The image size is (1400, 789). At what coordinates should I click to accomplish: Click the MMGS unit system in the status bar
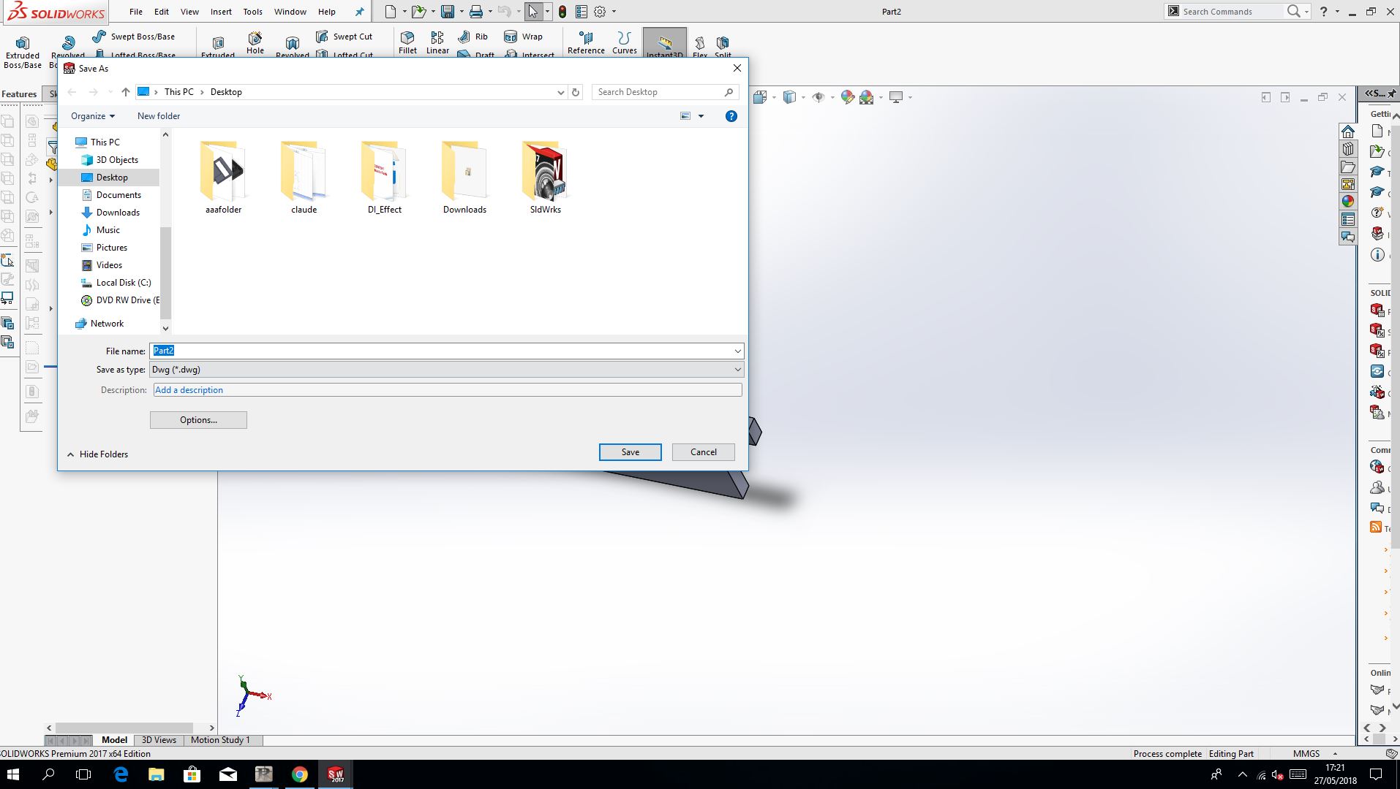click(1306, 754)
